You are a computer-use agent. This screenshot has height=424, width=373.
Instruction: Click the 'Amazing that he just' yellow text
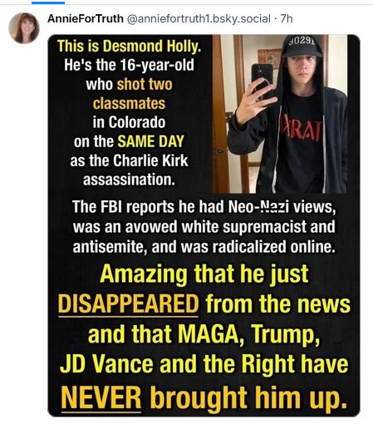tap(204, 274)
